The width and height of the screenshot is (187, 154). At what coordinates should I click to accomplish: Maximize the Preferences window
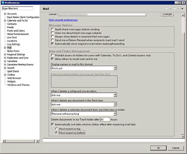[x=180, y=3]
